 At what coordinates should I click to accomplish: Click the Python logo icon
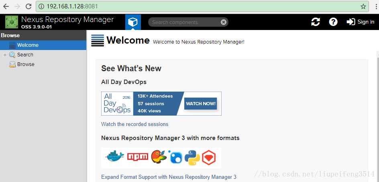pyautogui.click(x=192, y=158)
